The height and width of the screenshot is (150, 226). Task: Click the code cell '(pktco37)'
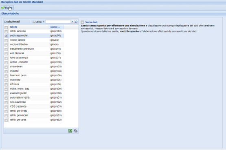(x=55, y=58)
